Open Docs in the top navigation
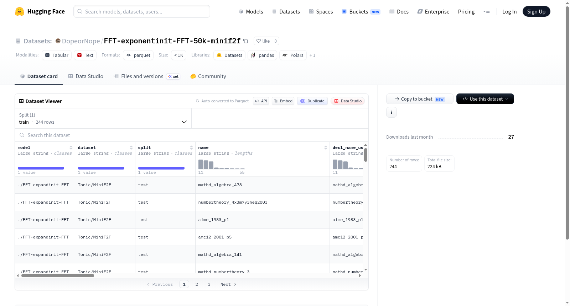 (x=399, y=11)
